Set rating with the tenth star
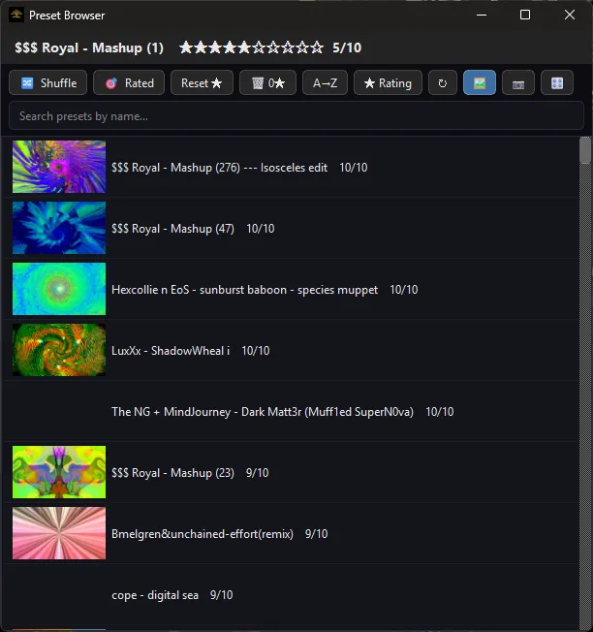Screen dimensions: 593x632 317,47
